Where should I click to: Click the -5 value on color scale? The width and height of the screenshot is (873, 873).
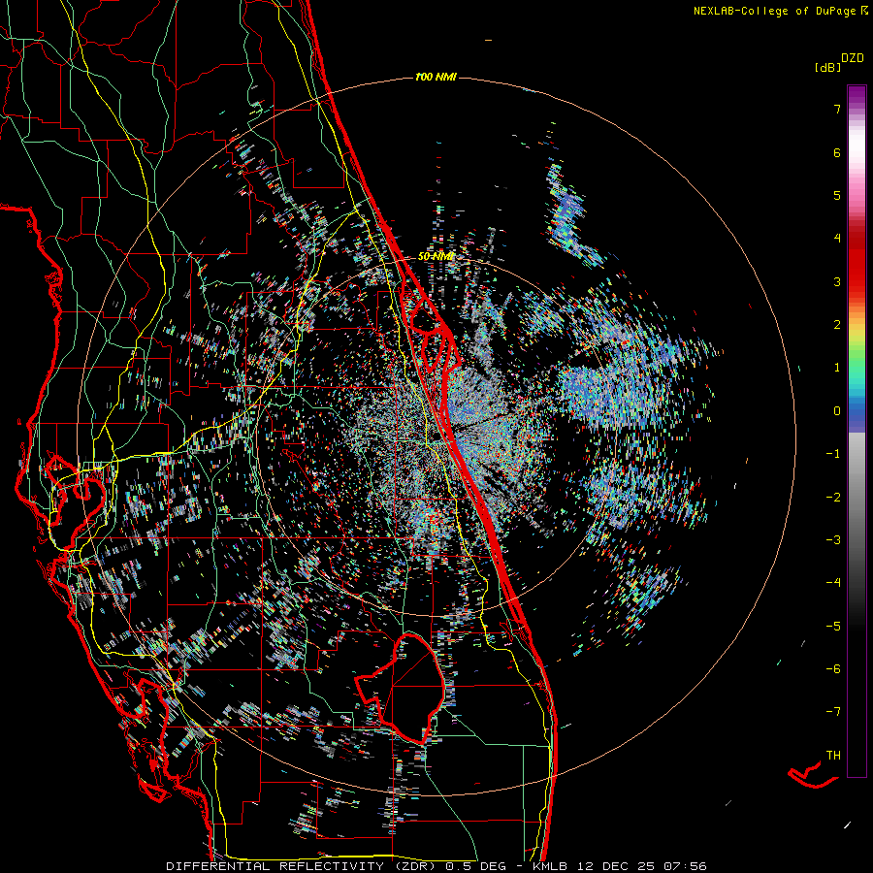point(833,627)
